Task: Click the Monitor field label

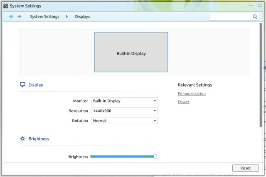Action: (x=80, y=101)
